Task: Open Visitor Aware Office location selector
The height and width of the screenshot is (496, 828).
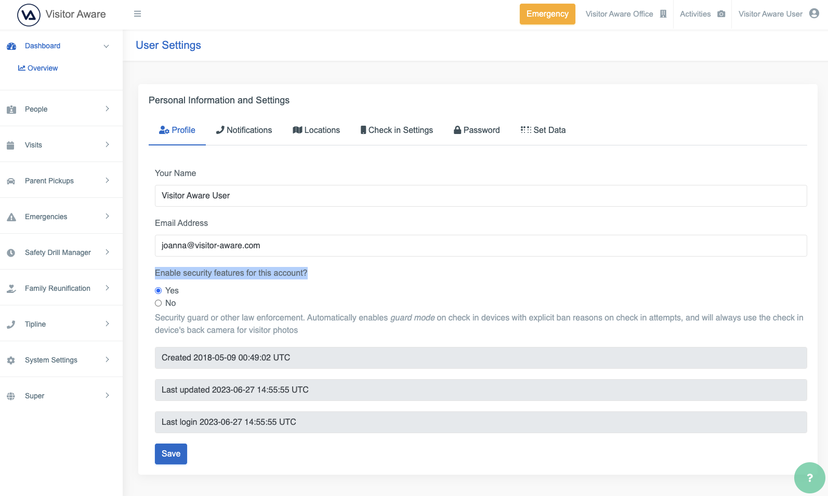Action: (x=626, y=14)
